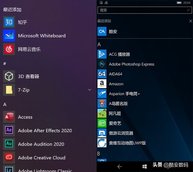Select the 知乎 text label

23,22
